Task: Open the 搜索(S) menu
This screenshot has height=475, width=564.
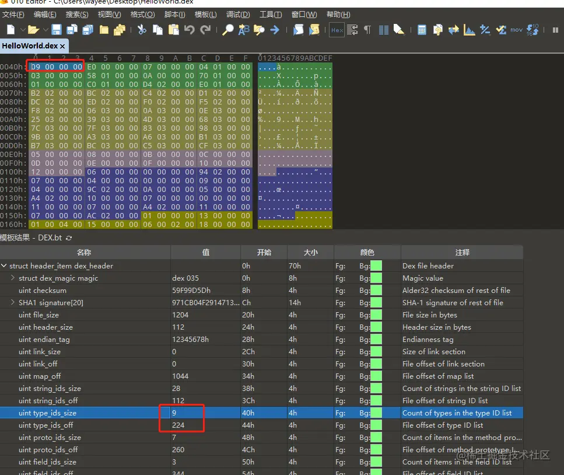Action: [x=77, y=15]
